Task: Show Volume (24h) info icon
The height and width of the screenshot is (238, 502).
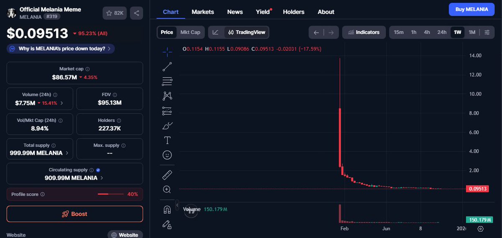Action: pyautogui.click(x=55, y=95)
